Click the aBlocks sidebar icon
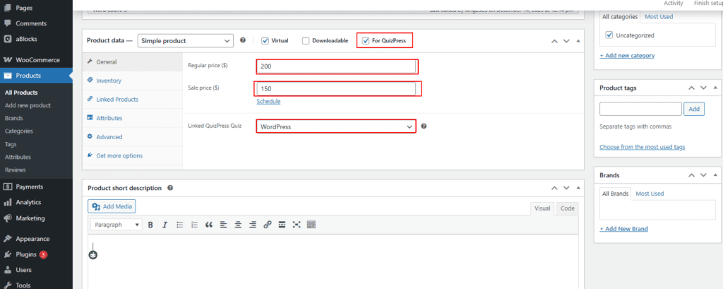The image size is (723, 289). coord(7,40)
